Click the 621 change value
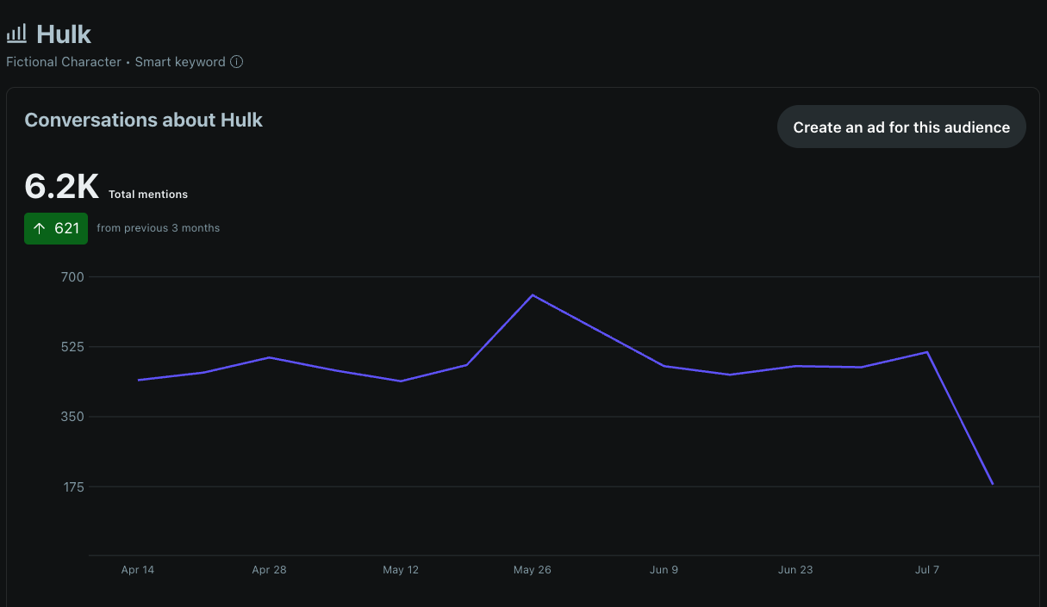This screenshot has height=607, width=1047. pos(66,228)
